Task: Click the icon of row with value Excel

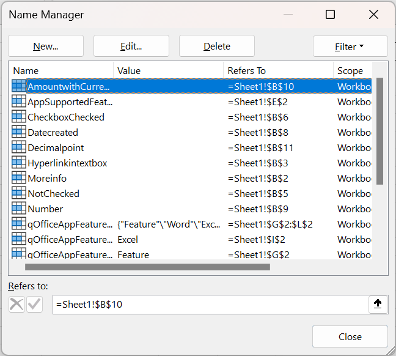Action: tap(19, 239)
